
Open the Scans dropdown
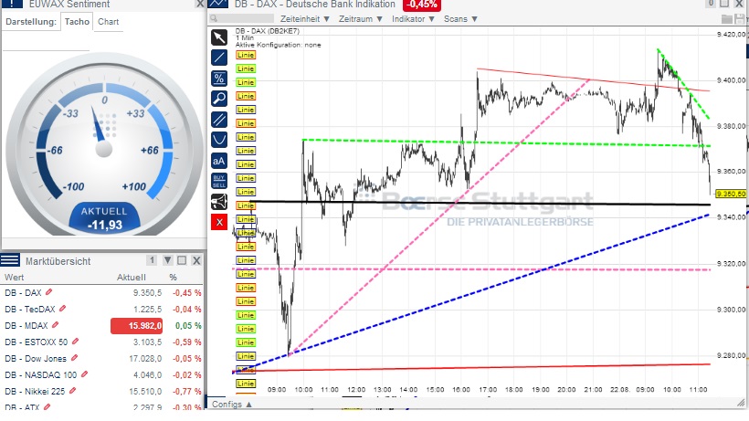point(460,19)
